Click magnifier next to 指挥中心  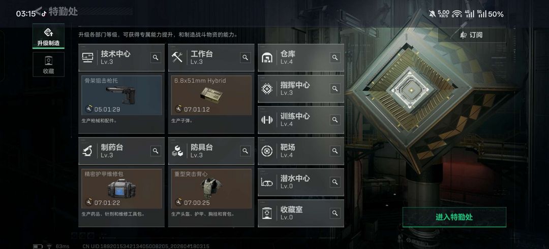pos(335,89)
